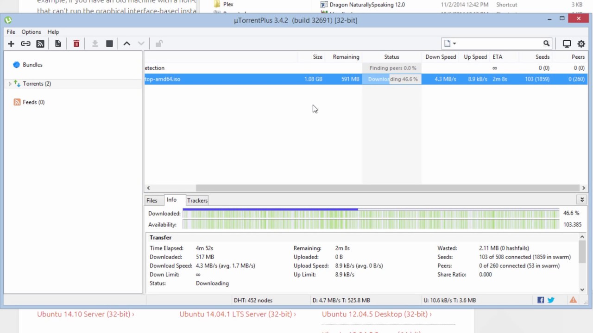Sort by the ETA column header
The height and width of the screenshot is (333, 593).
(504, 57)
